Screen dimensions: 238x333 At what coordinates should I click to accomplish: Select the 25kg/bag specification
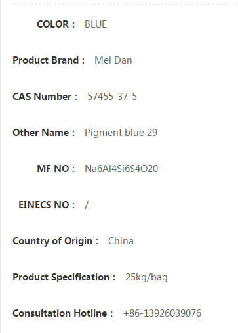coord(146,277)
